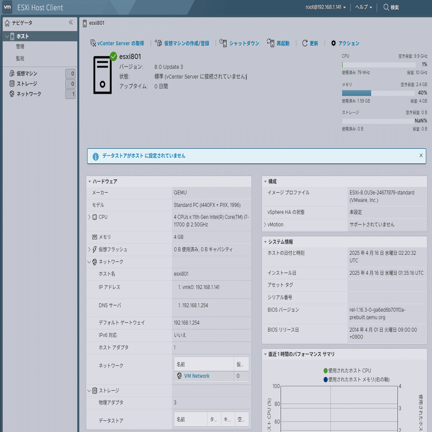Image resolution: width=432 pixels, height=432 pixels.
Task: Click the info icon in datastore alert
Action: click(x=95, y=156)
